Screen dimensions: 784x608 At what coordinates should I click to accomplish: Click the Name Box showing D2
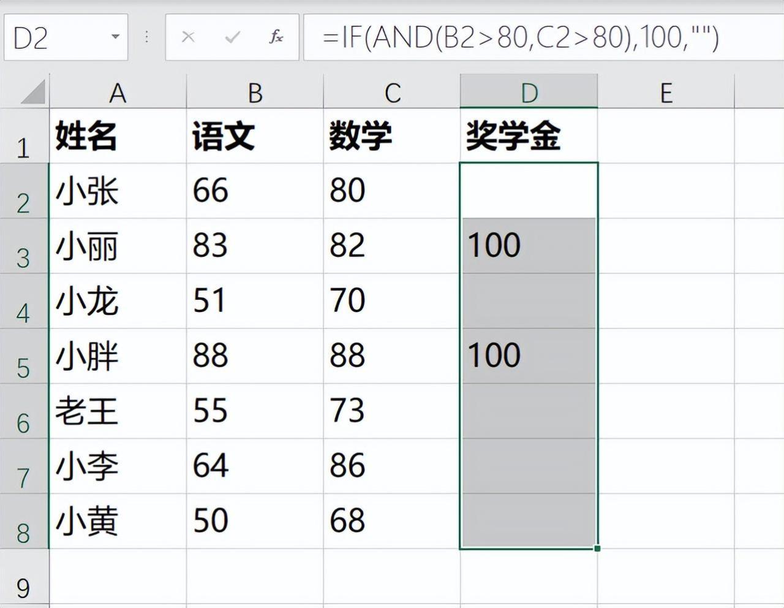(x=66, y=37)
